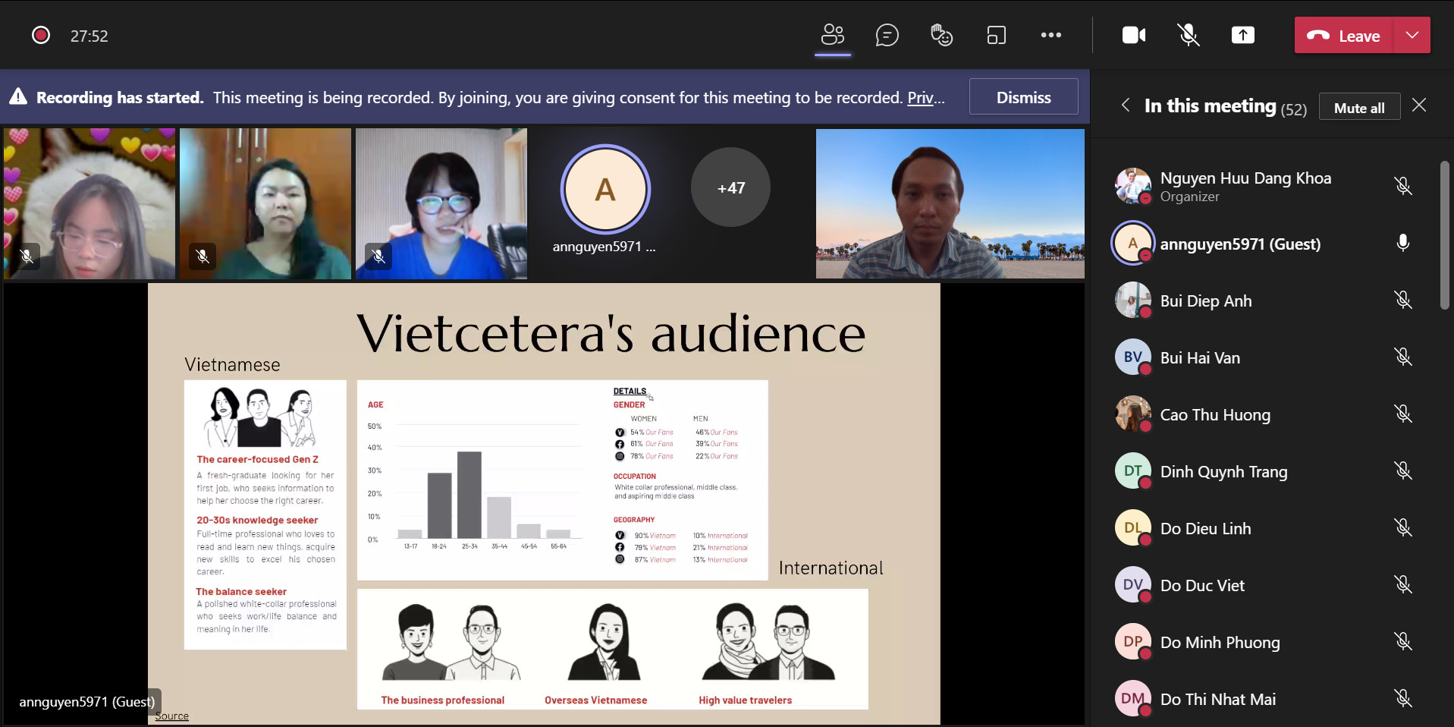Toggle your microphone mute in toolbar

tap(1189, 35)
